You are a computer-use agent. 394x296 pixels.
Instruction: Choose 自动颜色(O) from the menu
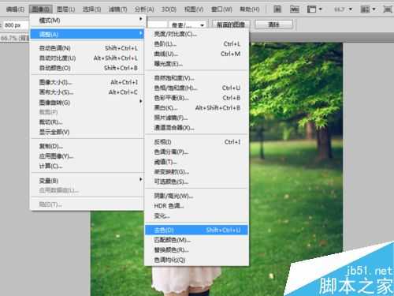click(x=87, y=68)
